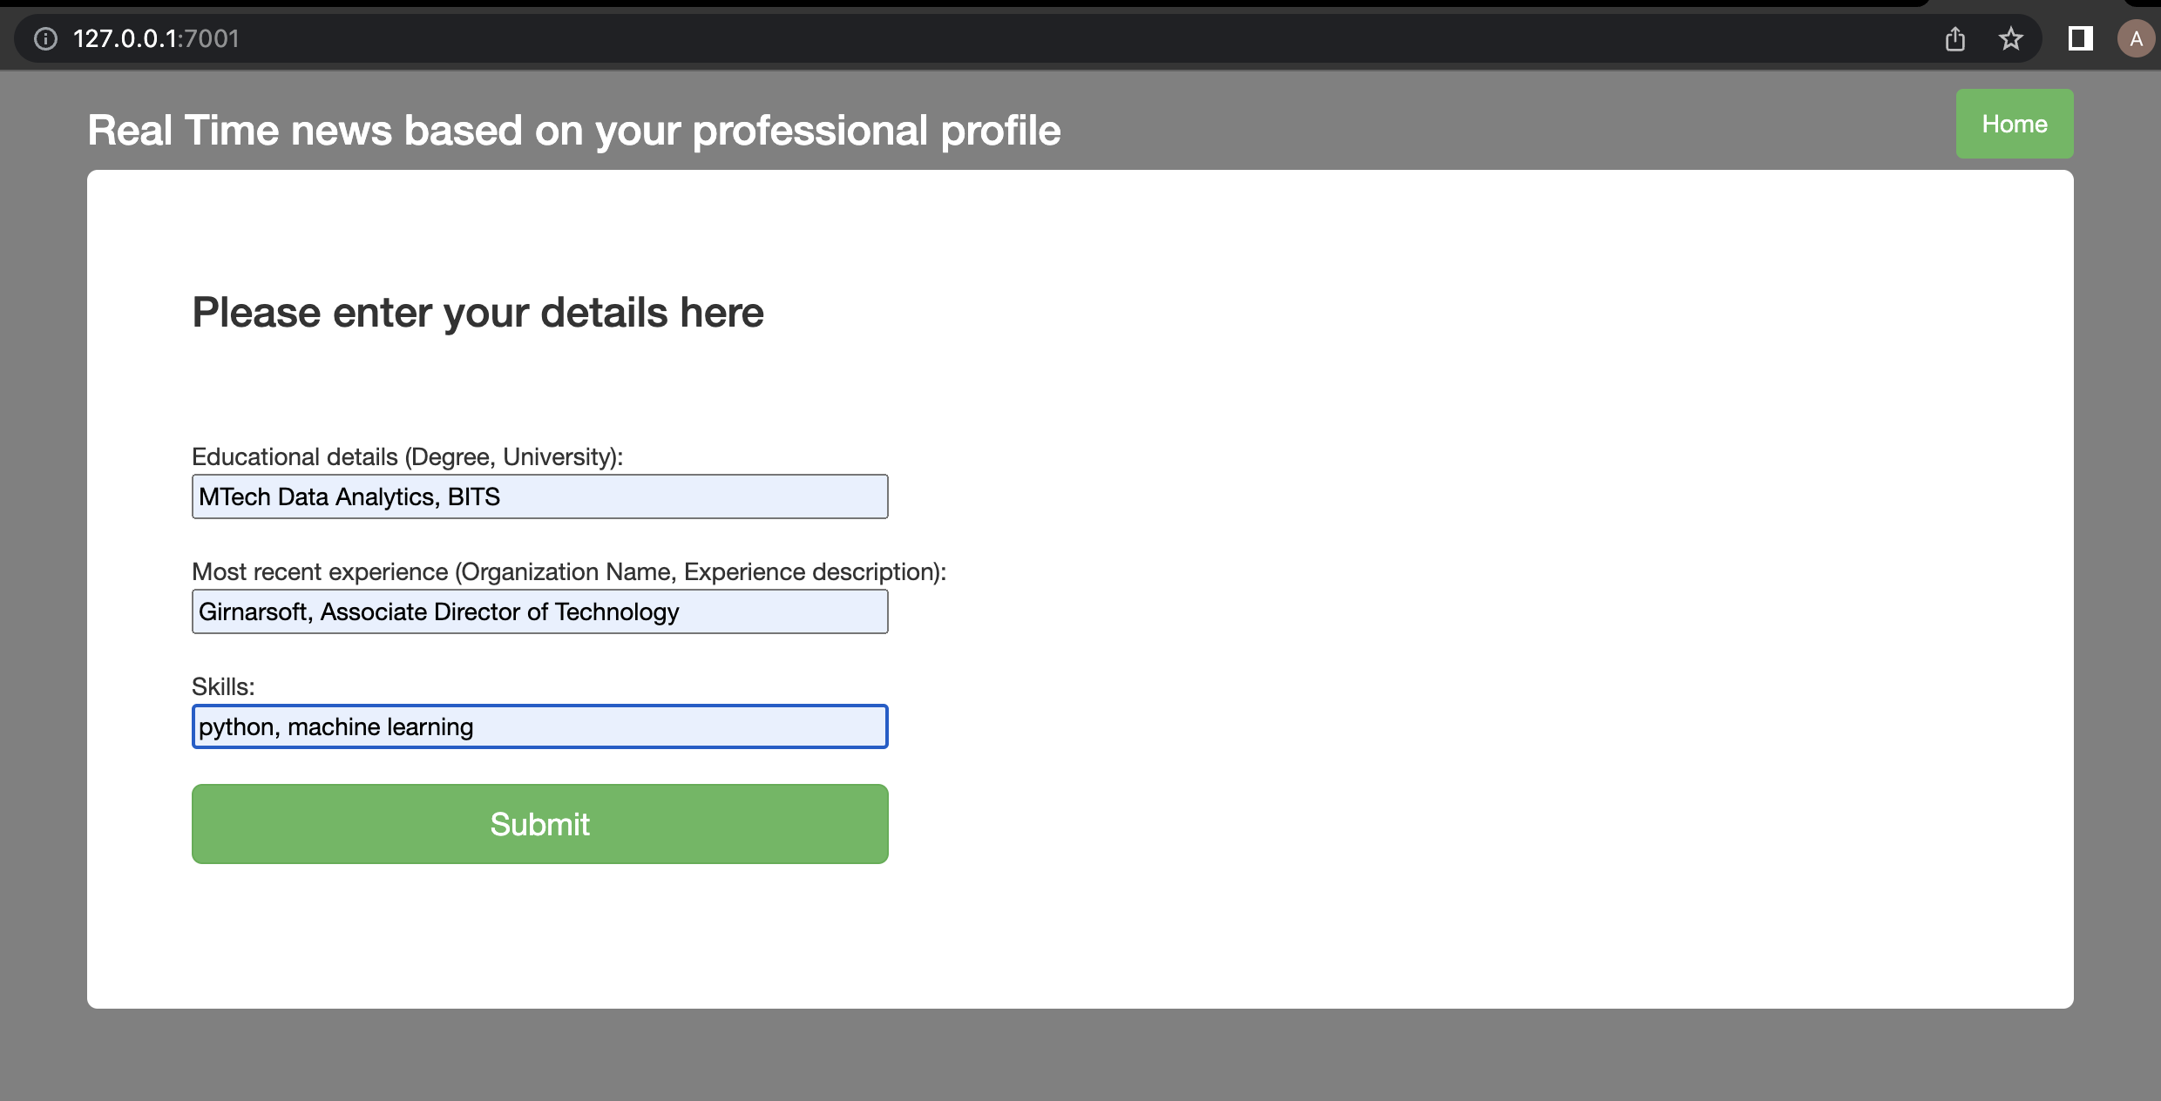Viewport: 2161px width, 1101px height.
Task: Click the 'Please enter your details here' heading
Action: pos(478,312)
